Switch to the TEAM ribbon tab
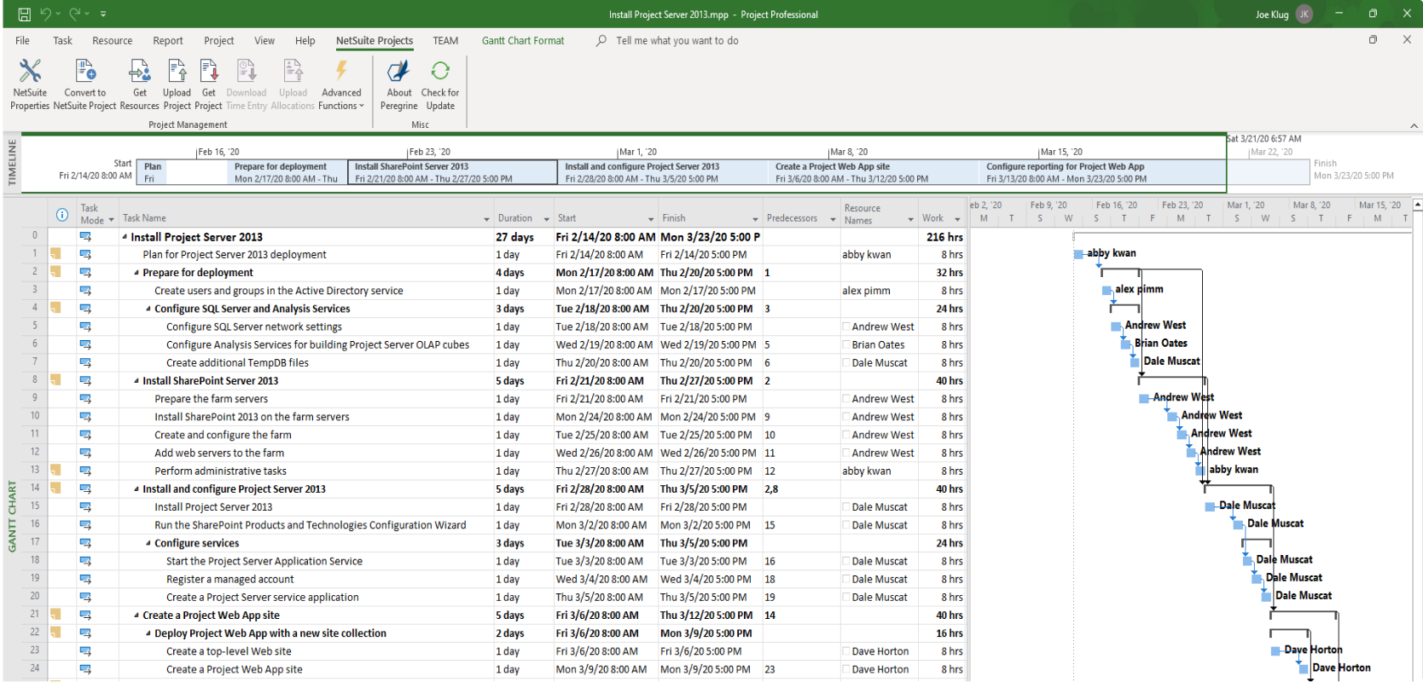Screen dimensions: 1423x682 [x=445, y=40]
